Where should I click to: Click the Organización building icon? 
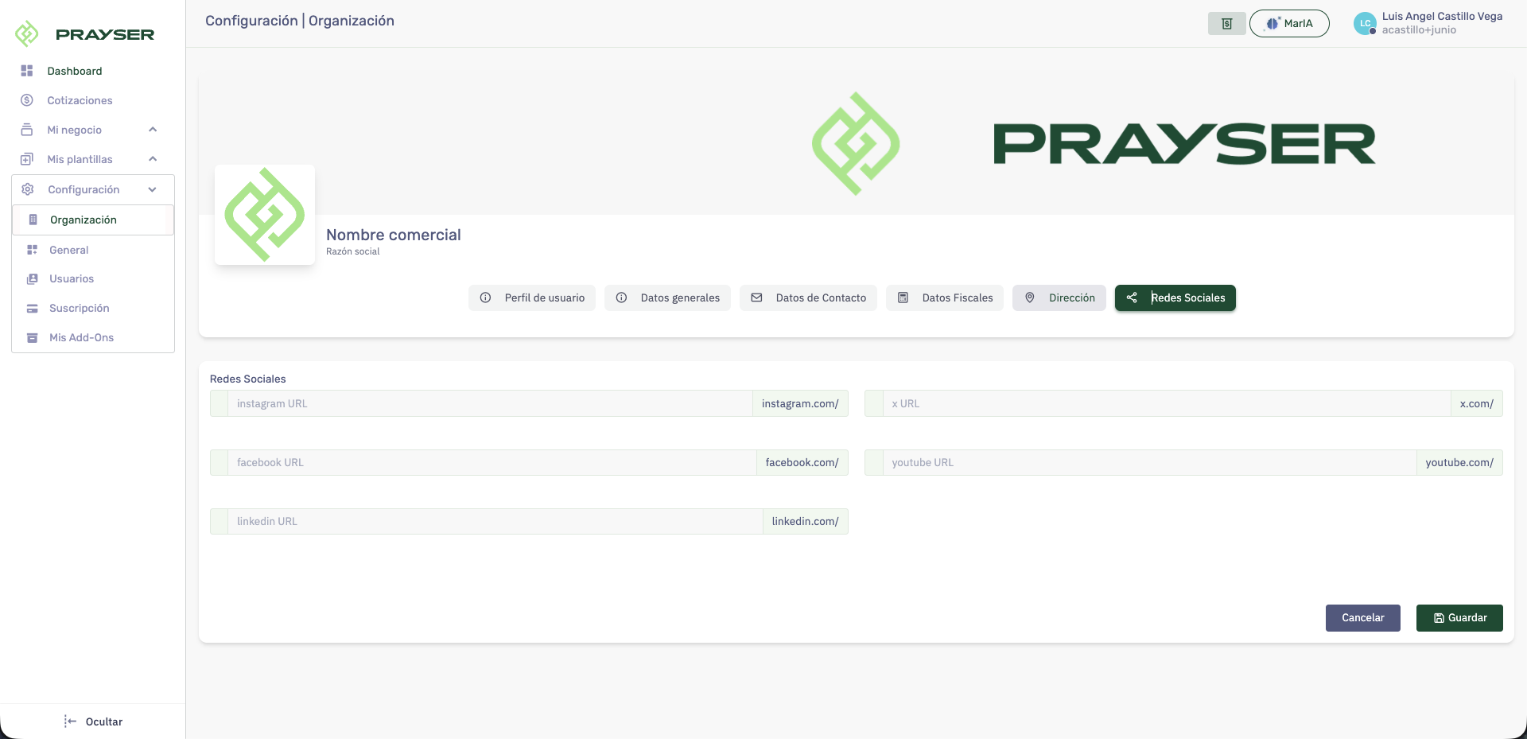[33, 220]
